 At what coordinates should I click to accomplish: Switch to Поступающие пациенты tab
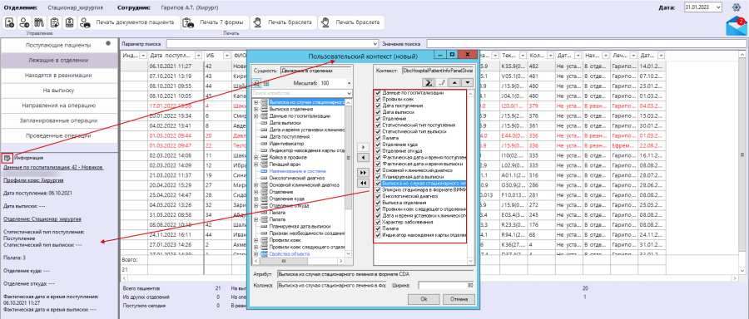coord(58,46)
